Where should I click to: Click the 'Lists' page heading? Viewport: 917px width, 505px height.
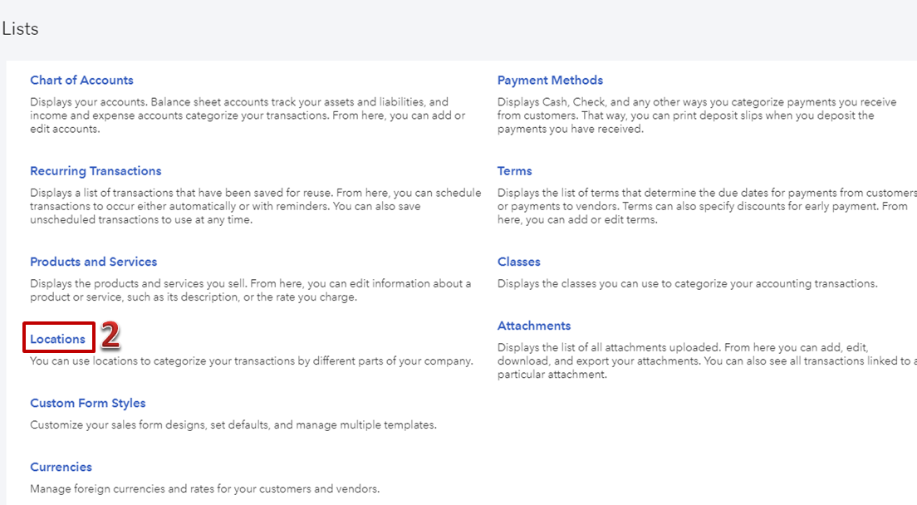(x=20, y=28)
